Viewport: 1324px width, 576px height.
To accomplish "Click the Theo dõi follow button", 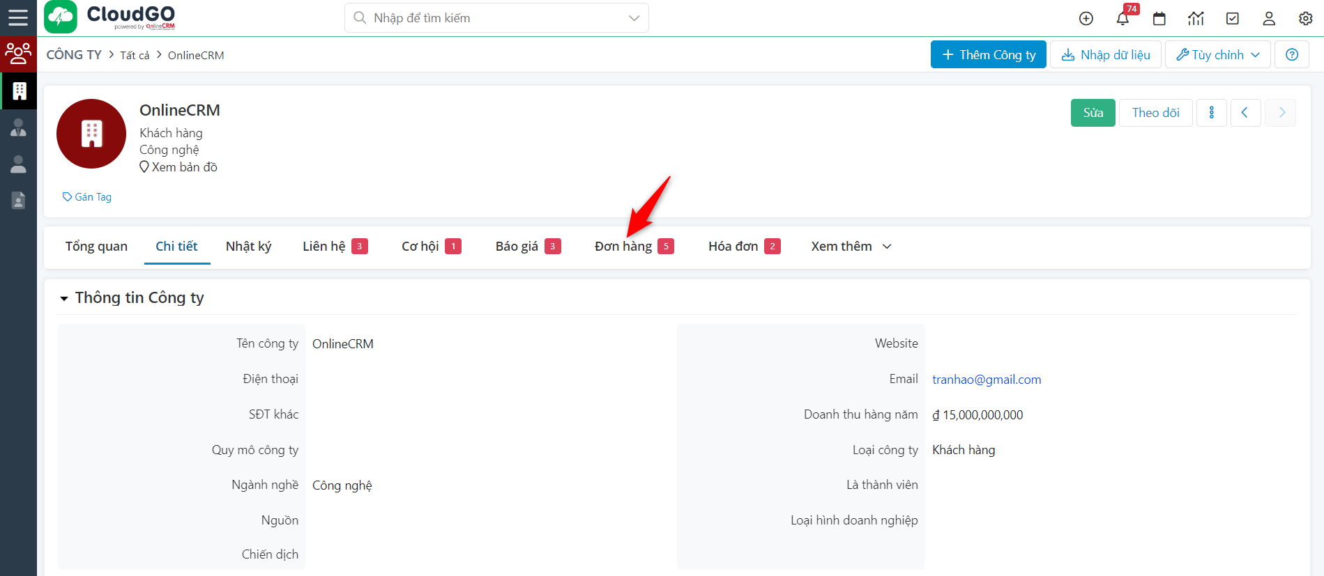I will (1155, 113).
